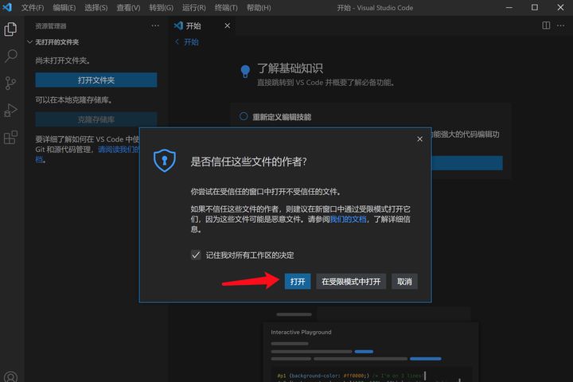
Task: Open the 终端(T) menu
Action: pyautogui.click(x=226, y=8)
